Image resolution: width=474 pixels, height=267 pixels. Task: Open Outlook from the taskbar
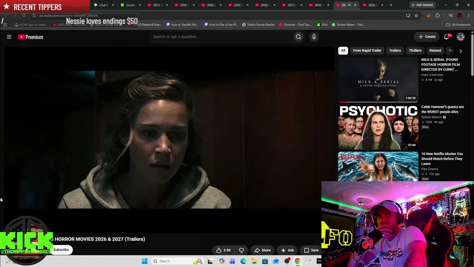pos(276,261)
